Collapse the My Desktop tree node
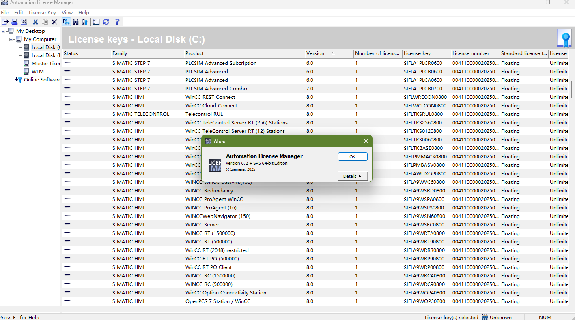575x320 pixels. click(x=4, y=31)
